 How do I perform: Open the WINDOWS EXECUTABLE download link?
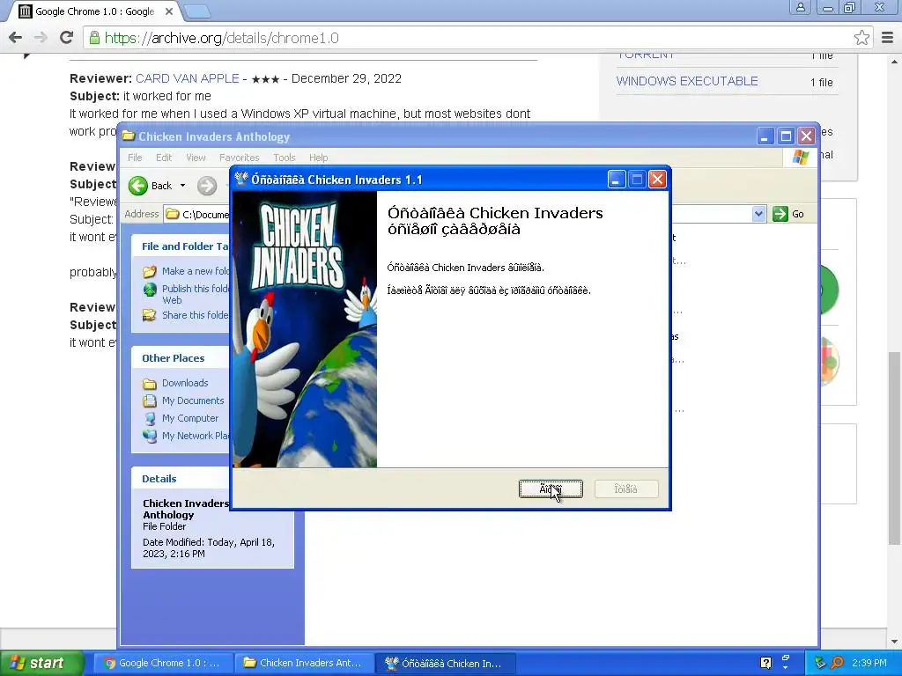tap(687, 81)
